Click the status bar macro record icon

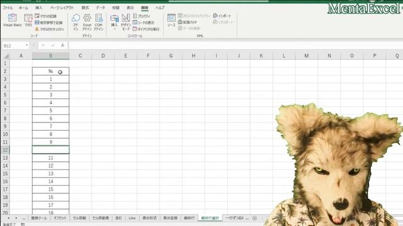pos(23,224)
